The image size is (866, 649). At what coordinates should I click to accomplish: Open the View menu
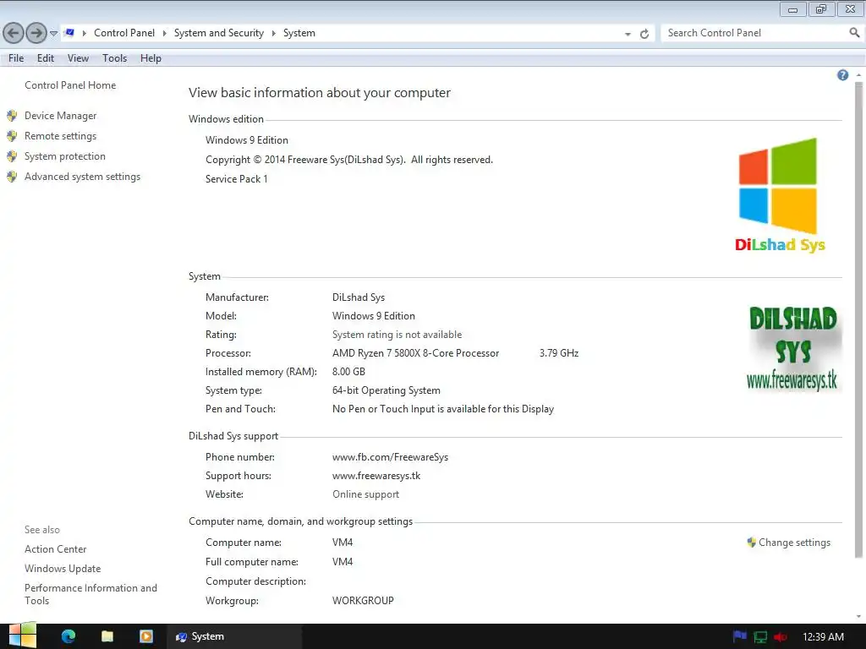(x=78, y=58)
